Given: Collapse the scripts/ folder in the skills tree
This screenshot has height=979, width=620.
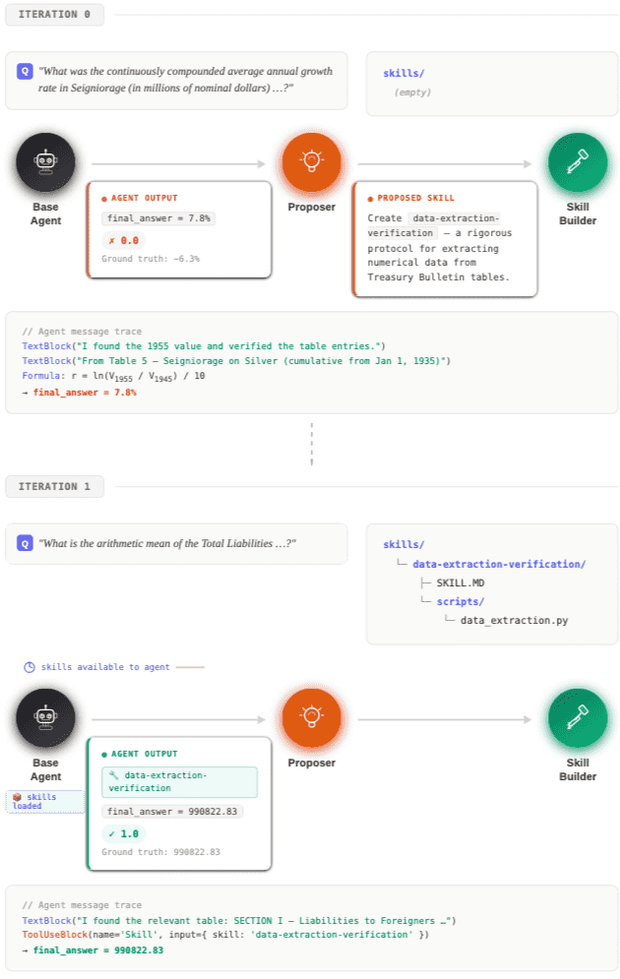Looking at the screenshot, I should [460, 601].
